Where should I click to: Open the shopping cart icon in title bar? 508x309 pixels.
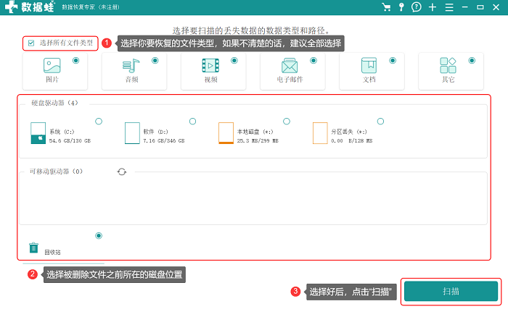[x=386, y=7]
